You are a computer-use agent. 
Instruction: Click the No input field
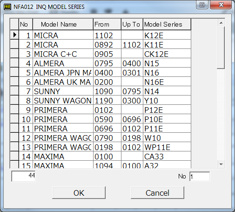click(x=200, y=177)
